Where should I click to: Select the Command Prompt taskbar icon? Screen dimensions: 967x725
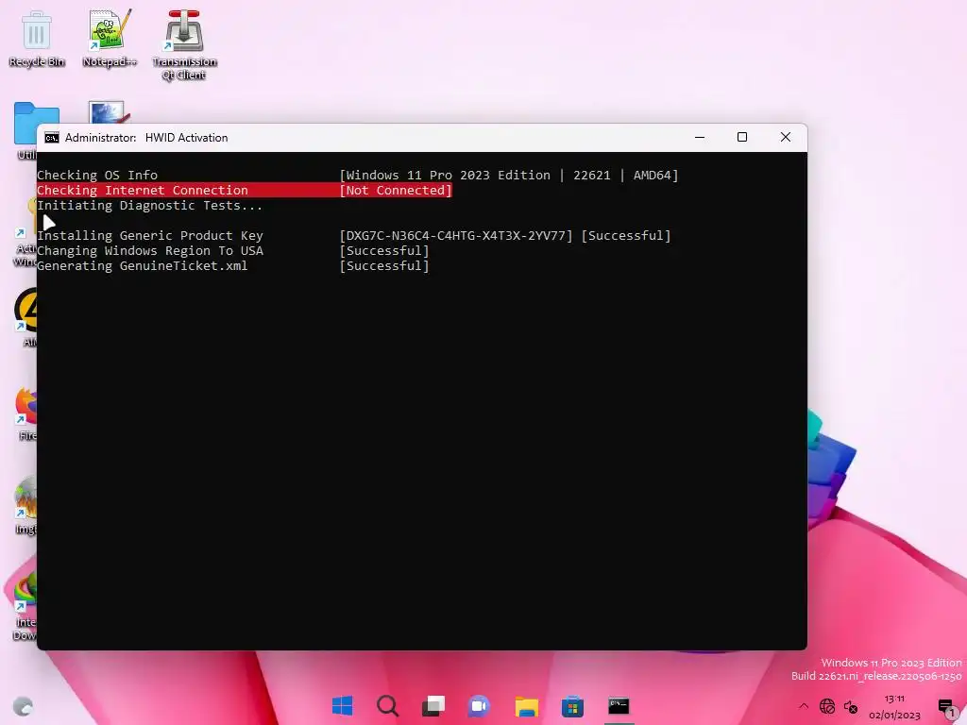[619, 705]
